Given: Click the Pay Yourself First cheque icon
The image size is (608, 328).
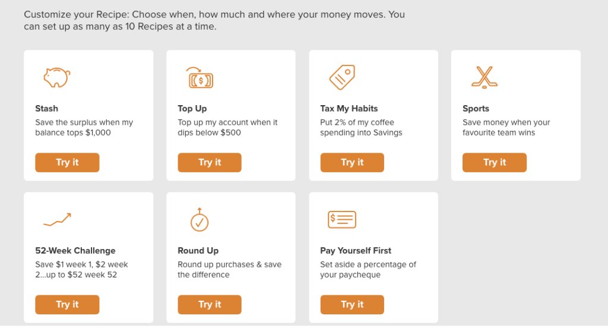Looking at the screenshot, I should click(341, 219).
